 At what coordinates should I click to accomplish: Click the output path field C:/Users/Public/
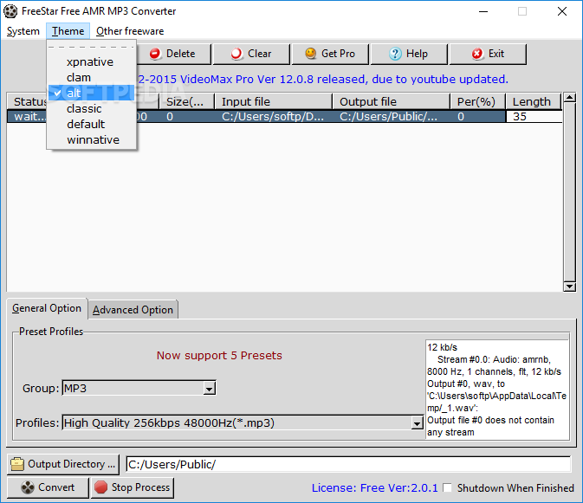(x=349, y=464)
